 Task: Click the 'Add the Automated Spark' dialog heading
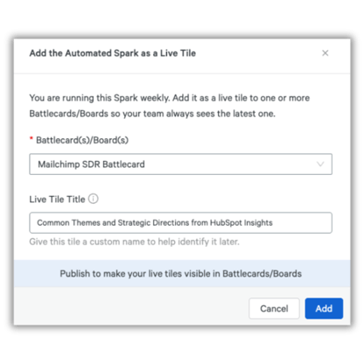pos(113,53)
